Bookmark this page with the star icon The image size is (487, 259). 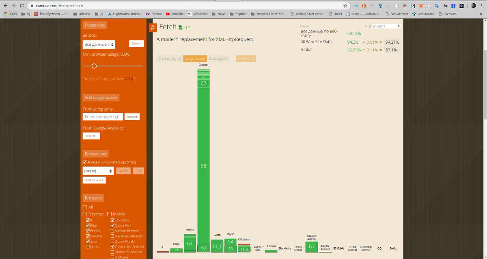coord(345,6)
